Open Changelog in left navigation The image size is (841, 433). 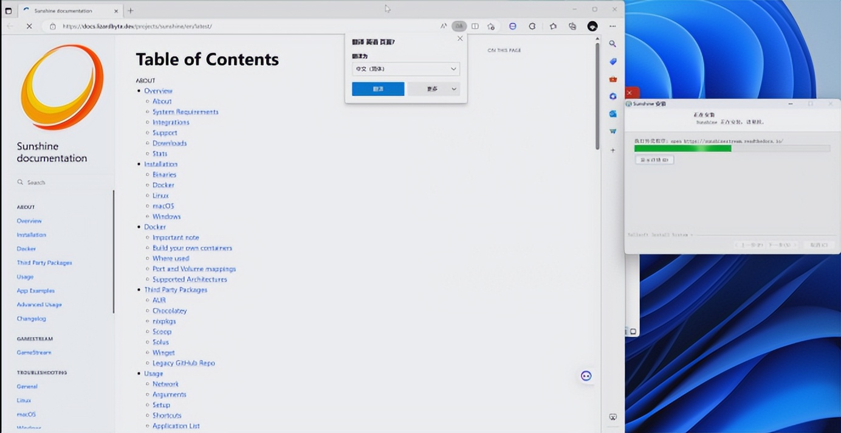[x=32, y=319]
